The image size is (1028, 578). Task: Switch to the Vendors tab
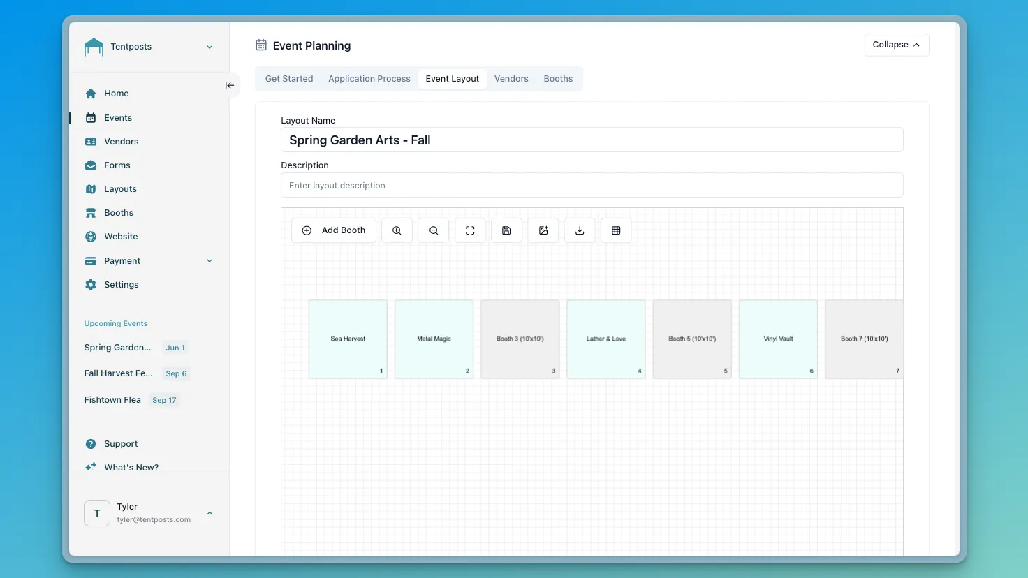(511, 79)
